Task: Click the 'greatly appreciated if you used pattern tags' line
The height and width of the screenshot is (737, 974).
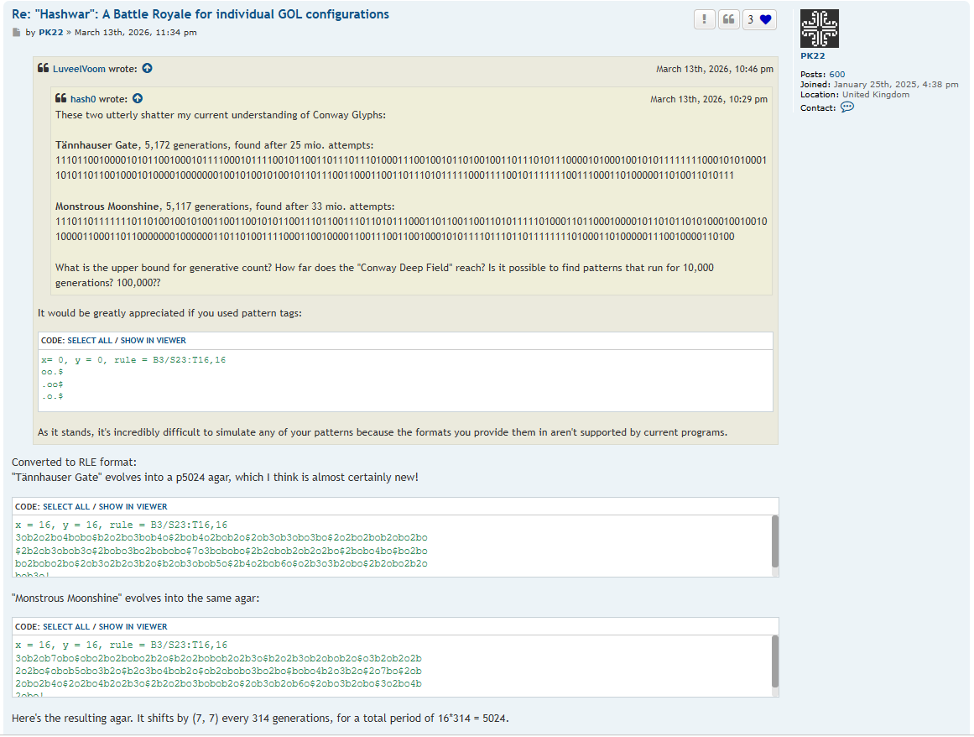Action: (169, 313)
